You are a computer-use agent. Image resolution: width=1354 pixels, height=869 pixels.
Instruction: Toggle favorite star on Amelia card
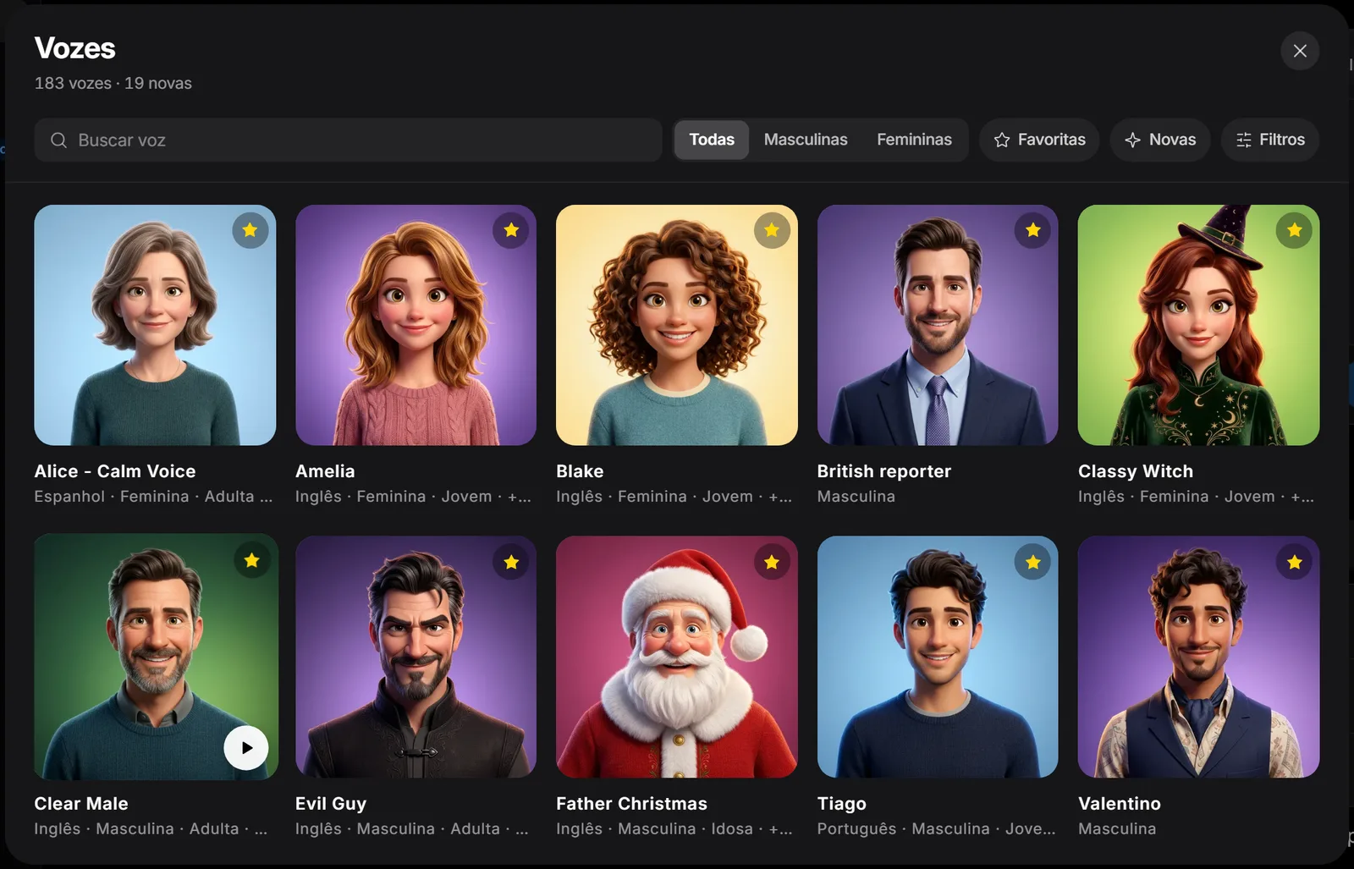click(511, 230)
